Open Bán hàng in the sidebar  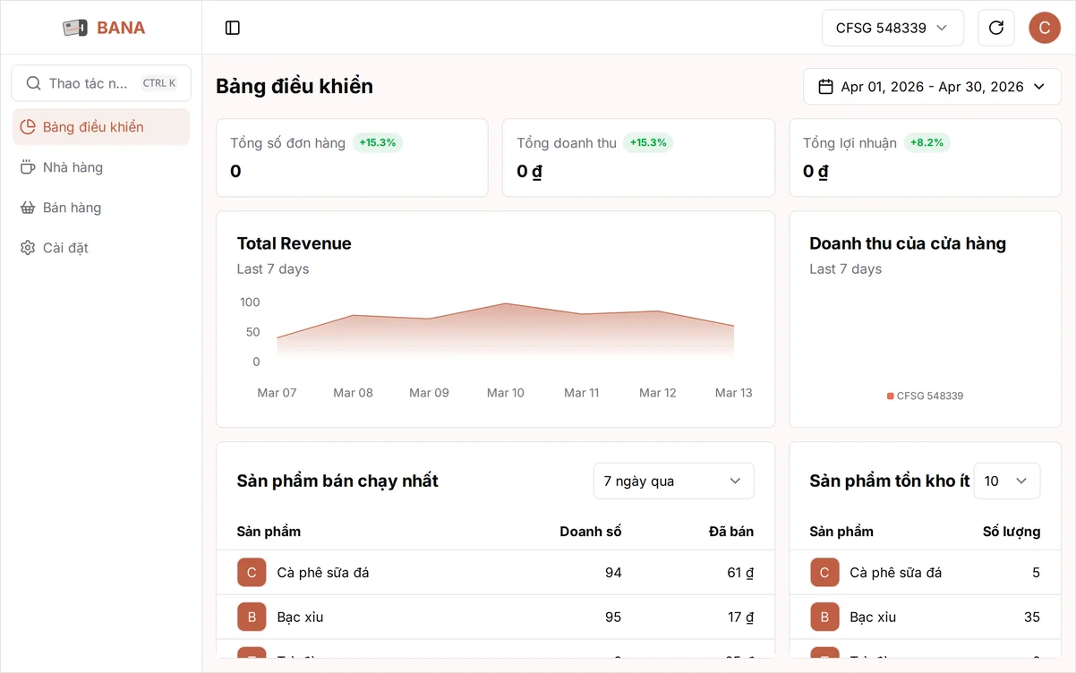point(101,208)
